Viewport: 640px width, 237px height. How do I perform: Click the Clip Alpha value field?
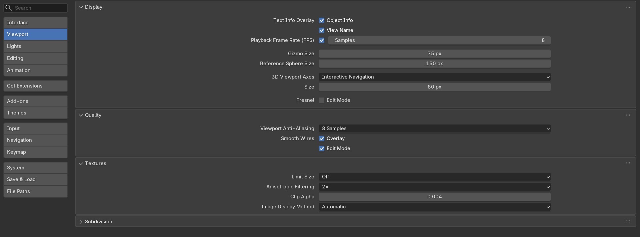(435, 197)
